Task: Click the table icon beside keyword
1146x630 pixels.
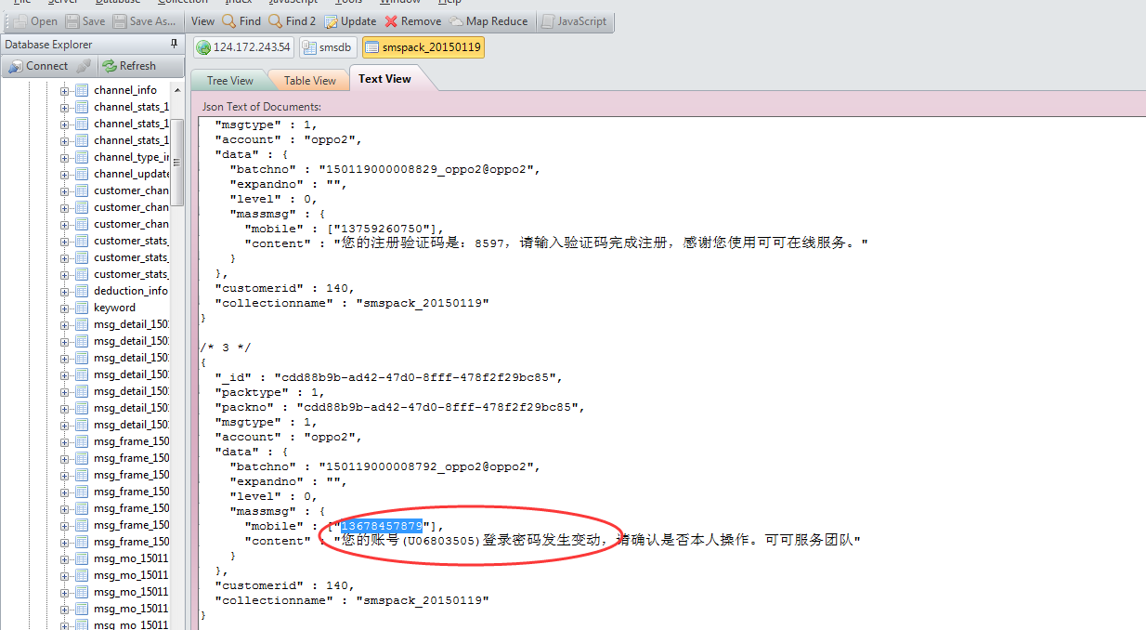Action: point(82,308)
